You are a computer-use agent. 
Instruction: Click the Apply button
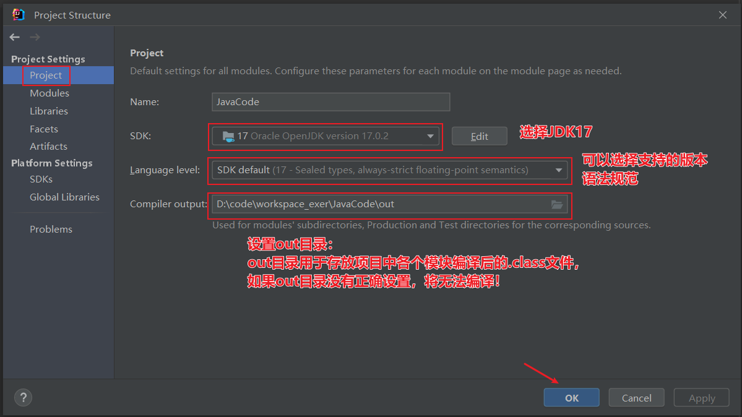point(702,398)
